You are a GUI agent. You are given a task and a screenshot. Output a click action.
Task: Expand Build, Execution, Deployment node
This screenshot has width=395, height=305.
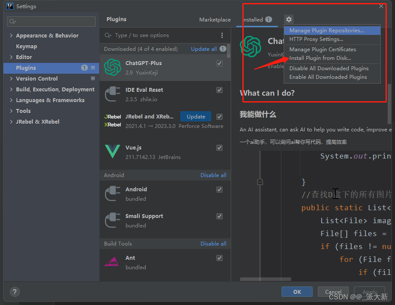(11, 89)
